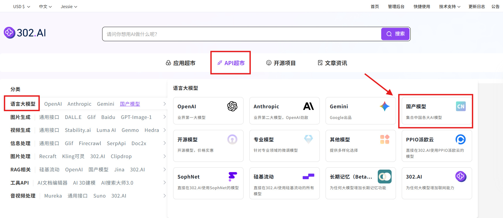Click the 302.AI logo icon

[x=9, y=33]
